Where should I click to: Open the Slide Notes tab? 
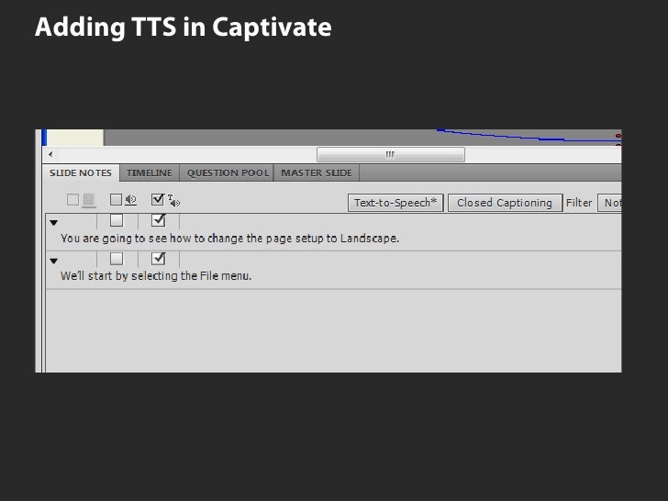pos(81,173)
